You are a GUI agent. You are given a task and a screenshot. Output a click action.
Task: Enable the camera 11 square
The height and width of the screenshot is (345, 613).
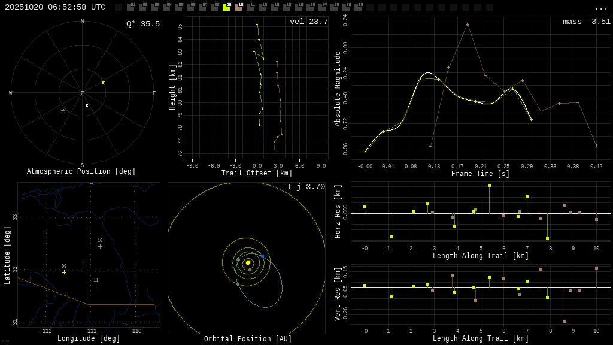(x=250, y=7)
